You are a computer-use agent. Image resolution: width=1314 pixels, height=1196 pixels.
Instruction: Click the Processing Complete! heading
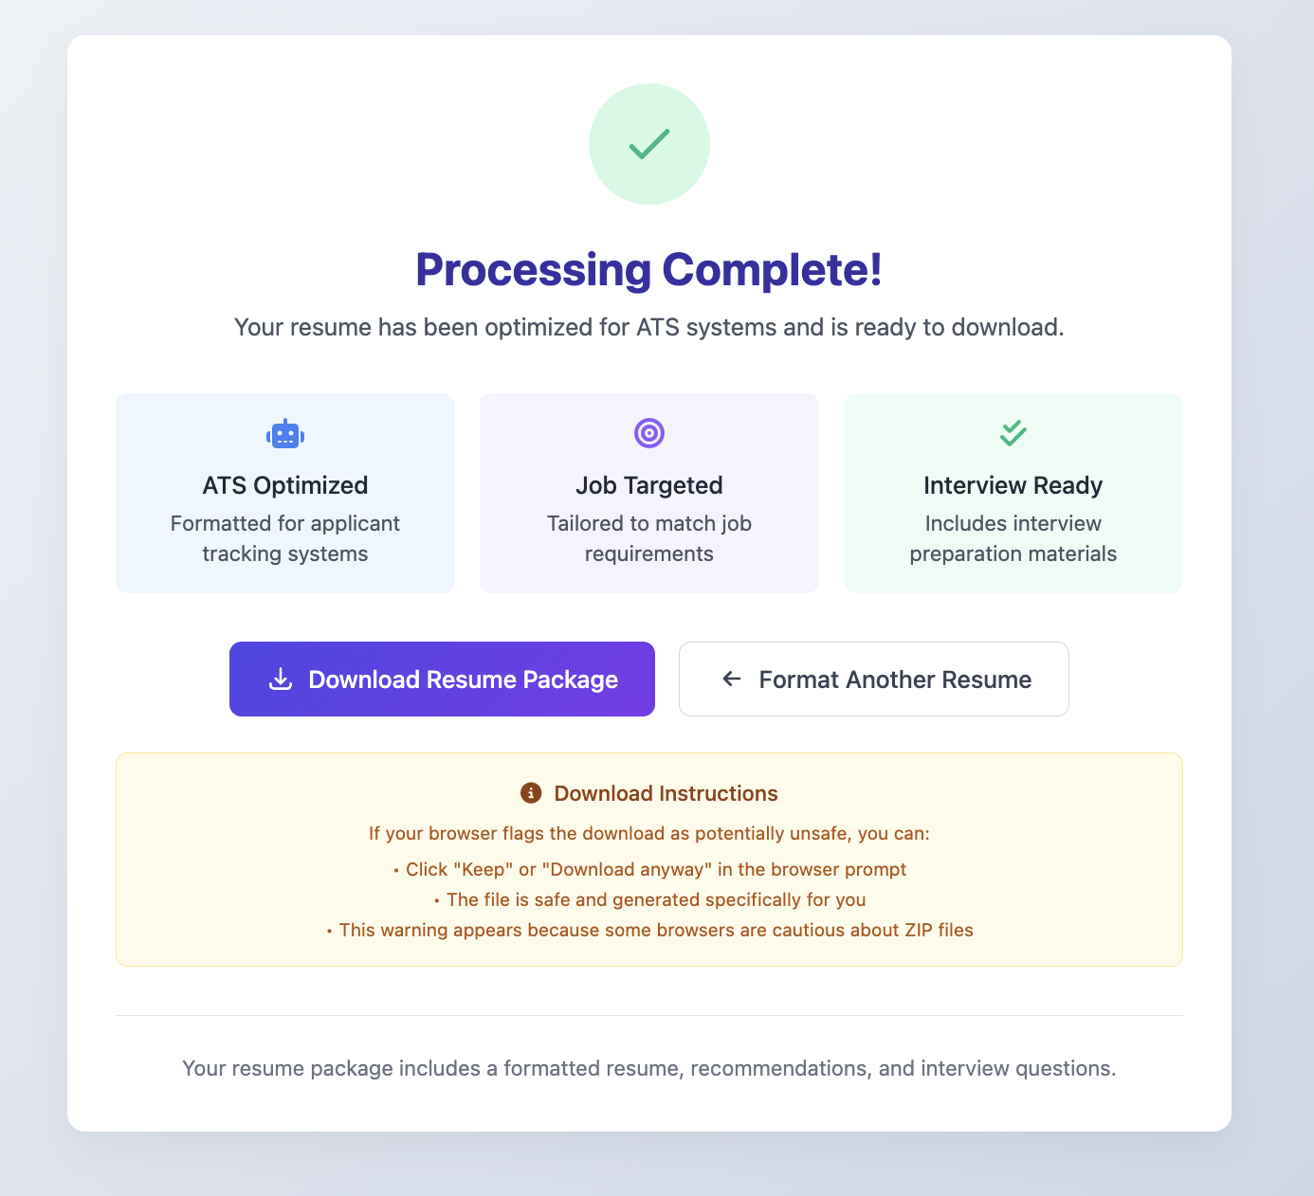(x=649, y=269)
